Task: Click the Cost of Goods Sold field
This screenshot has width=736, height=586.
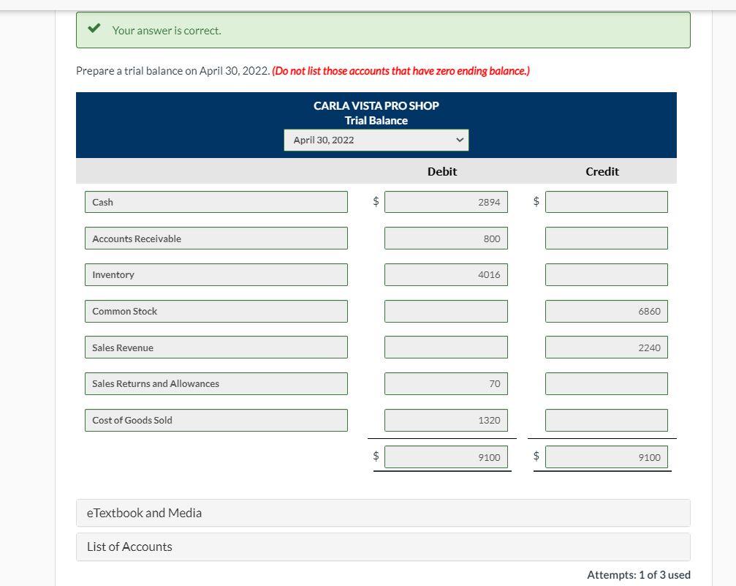Action: click(x=216, y=420)
